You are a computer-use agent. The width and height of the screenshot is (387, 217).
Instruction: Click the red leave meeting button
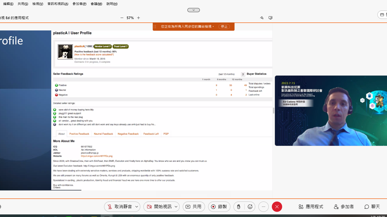point(277,207)
